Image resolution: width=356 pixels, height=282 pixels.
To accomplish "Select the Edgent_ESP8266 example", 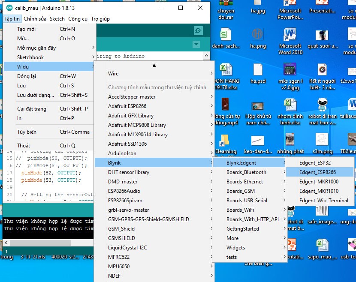I will 317,172.
